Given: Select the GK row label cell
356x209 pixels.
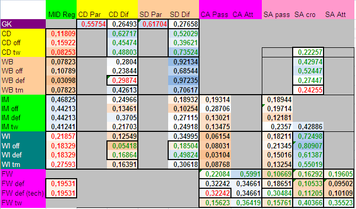Looking at the screenshot, I should pos(23,24).
